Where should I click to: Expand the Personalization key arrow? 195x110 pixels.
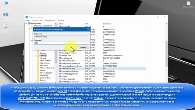35,73
